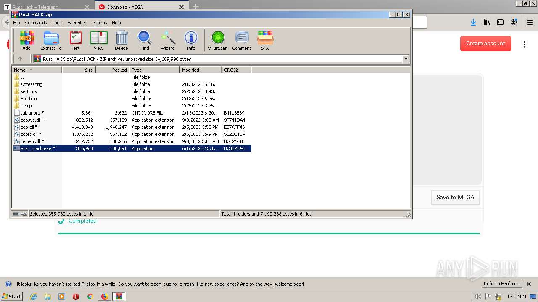
Task: Open the Firefox hamburger menu
Action: coord(530,23)
